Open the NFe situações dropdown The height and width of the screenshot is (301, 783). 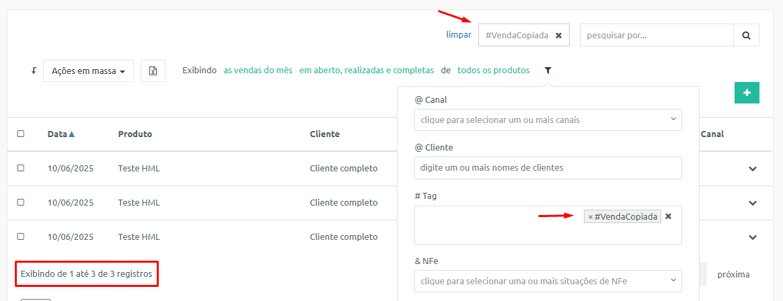[x=548, y=281]
